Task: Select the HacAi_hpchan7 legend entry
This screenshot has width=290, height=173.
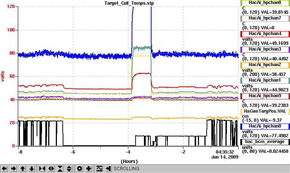Action: 265,18
